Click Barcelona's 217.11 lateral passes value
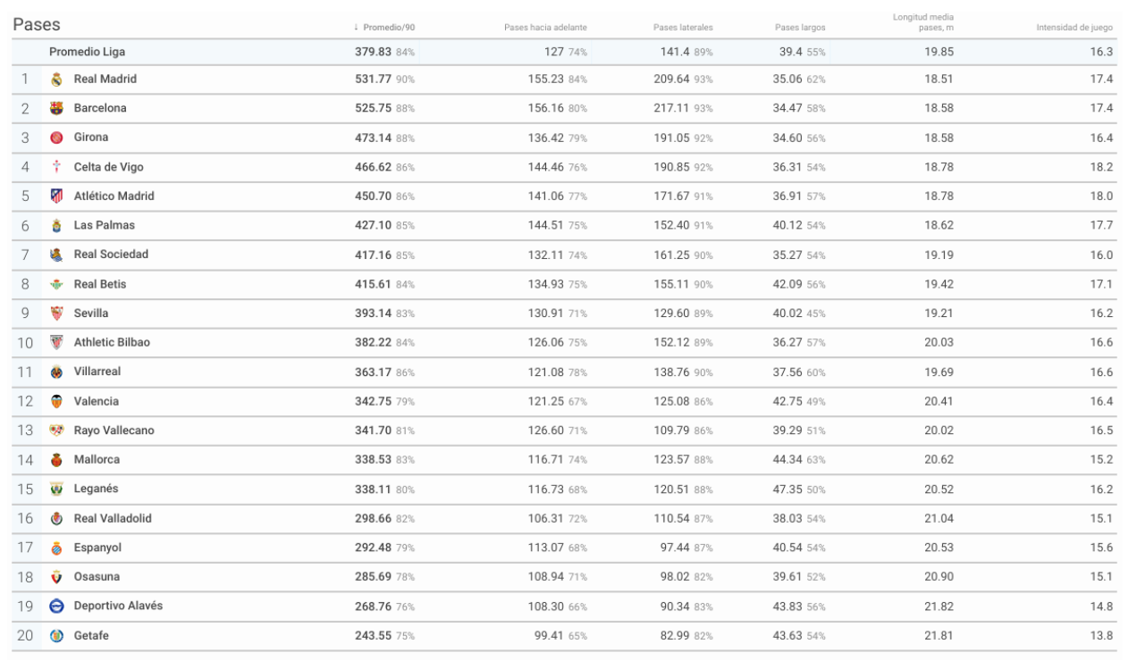1137x661 pixels. [x=672, y=108]
